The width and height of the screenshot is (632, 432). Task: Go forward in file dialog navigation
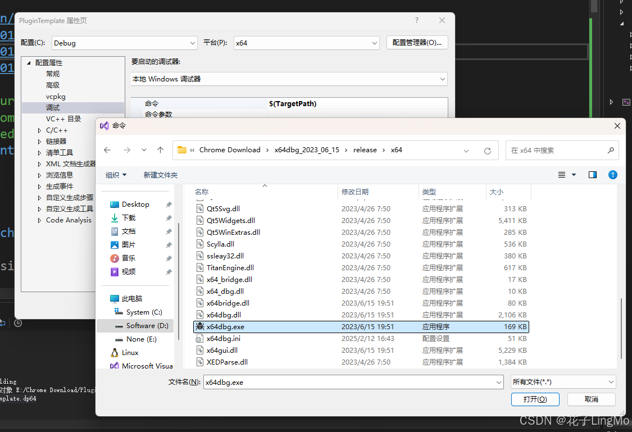click(127, 151)
